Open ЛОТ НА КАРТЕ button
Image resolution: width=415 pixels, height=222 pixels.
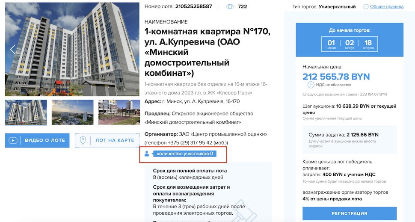[x=107, y=140]
